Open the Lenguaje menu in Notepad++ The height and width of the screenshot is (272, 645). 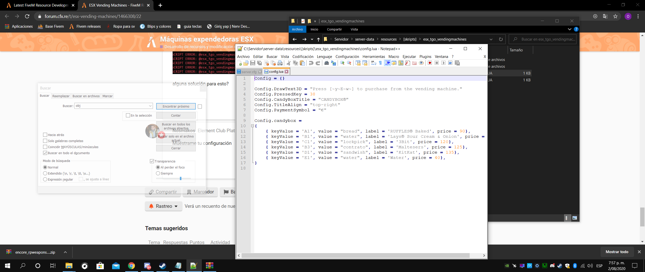pos(324,57)
